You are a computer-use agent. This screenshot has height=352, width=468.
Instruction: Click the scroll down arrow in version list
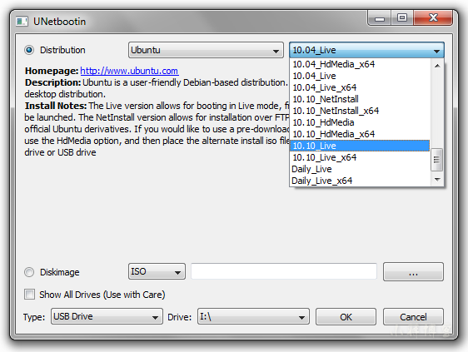[x=437, y=179]
